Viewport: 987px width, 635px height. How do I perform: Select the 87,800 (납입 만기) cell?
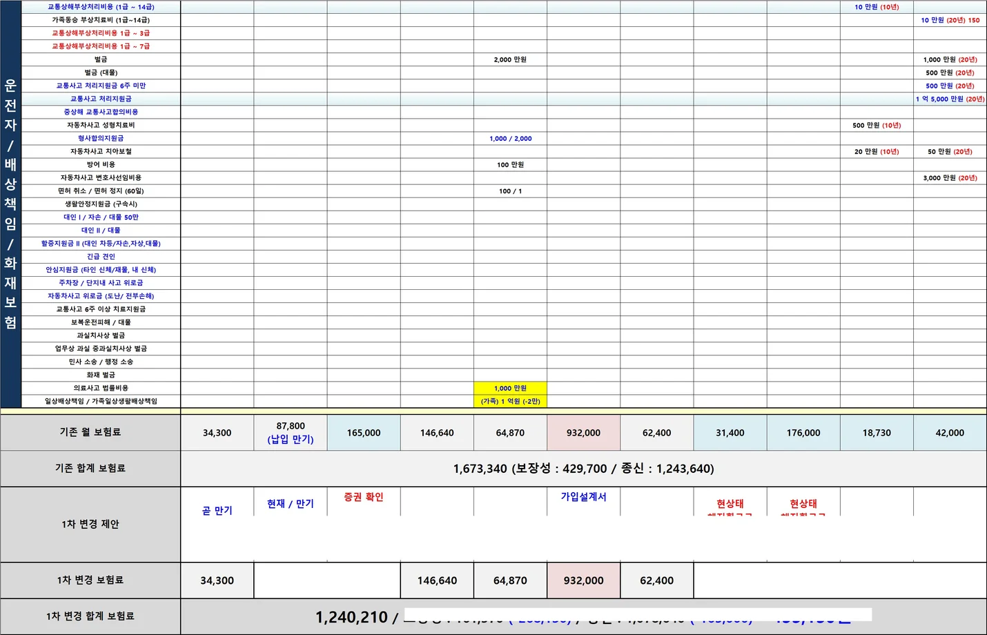291,432
